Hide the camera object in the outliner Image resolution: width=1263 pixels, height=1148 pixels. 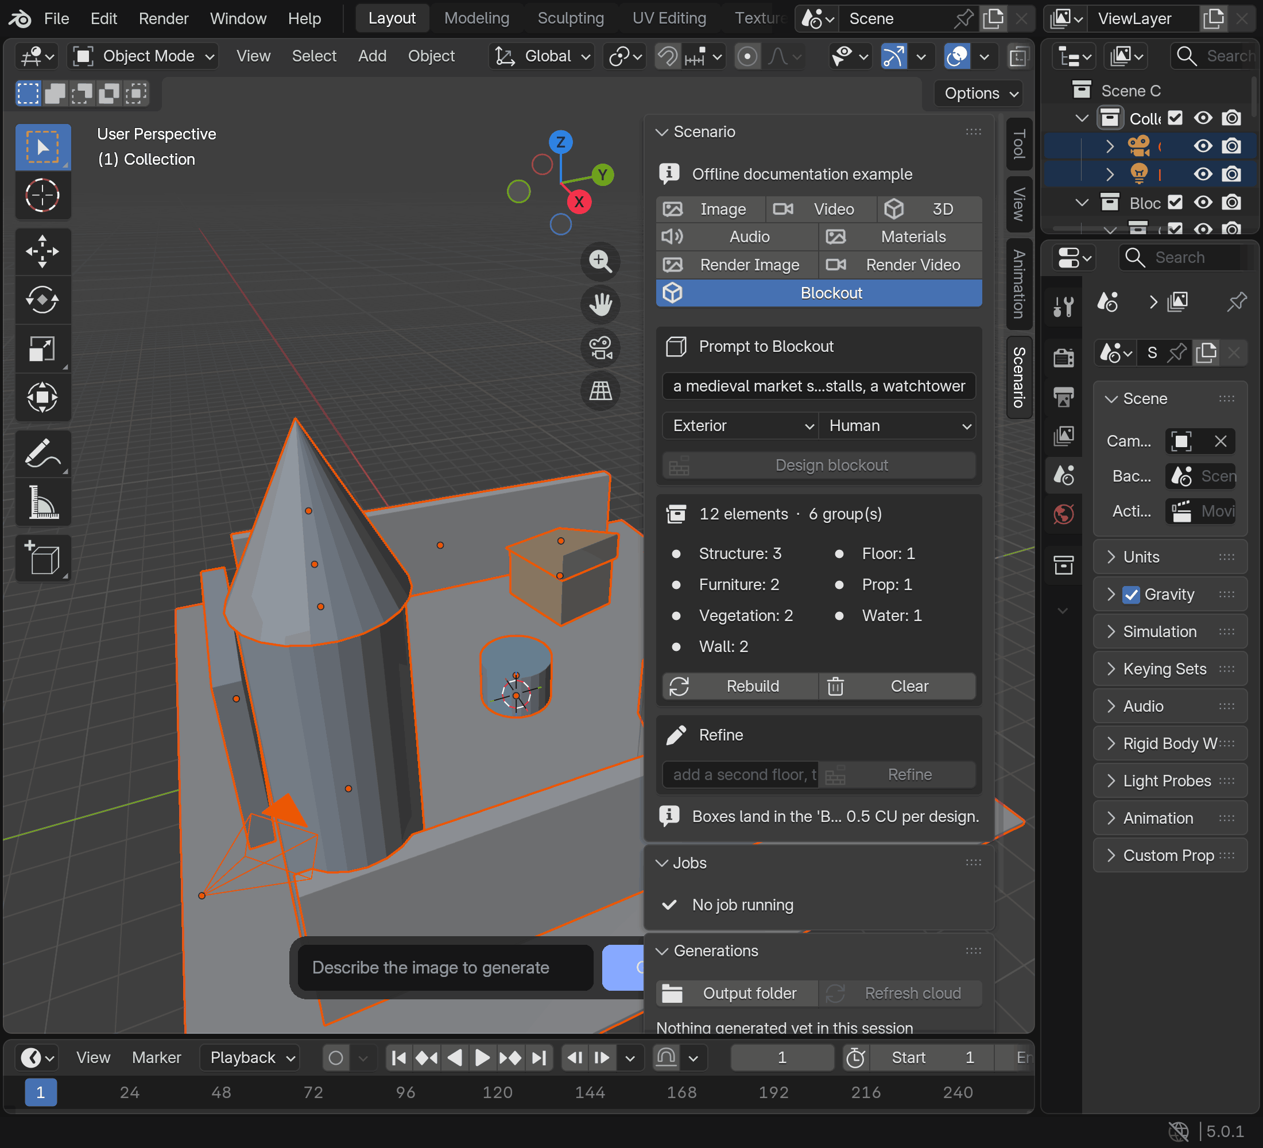pyautogui.click(x=1202, y=146)
